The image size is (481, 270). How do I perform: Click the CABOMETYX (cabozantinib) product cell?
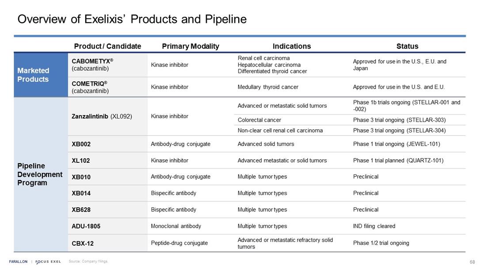pos(90,65)
